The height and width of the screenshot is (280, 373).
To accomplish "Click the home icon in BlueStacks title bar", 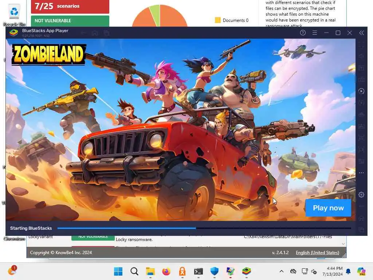I will point(95,33).
